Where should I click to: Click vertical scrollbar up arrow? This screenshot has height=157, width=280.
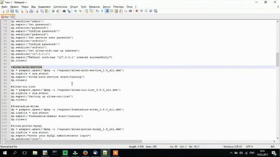pyautogui.click(x=277, y=21)
